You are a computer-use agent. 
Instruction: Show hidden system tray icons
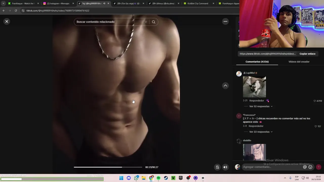click(285, 178)
